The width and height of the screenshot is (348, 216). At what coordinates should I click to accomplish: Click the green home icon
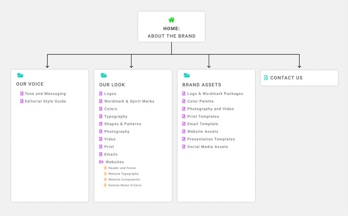pos(171,20)
